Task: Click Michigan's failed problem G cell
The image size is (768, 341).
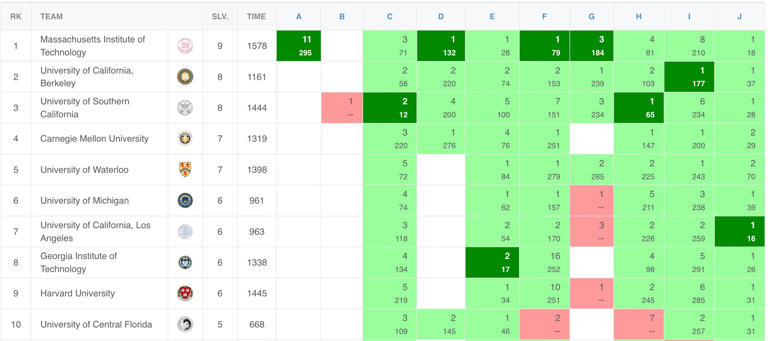Action: tap(591, 200)
